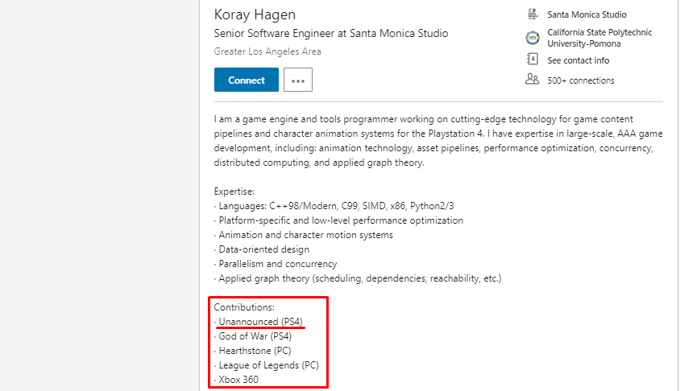This screenshot has width=680, height=391.
Task: Click the Cal Poly Pomona university logo icon
Action: [533, 38]
